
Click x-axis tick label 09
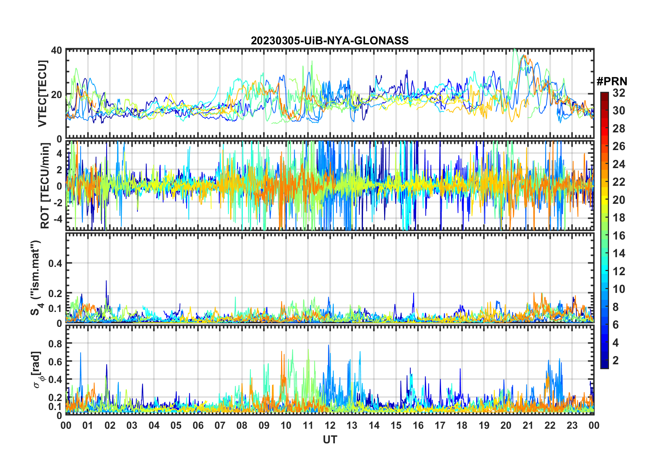coord(264,425)
